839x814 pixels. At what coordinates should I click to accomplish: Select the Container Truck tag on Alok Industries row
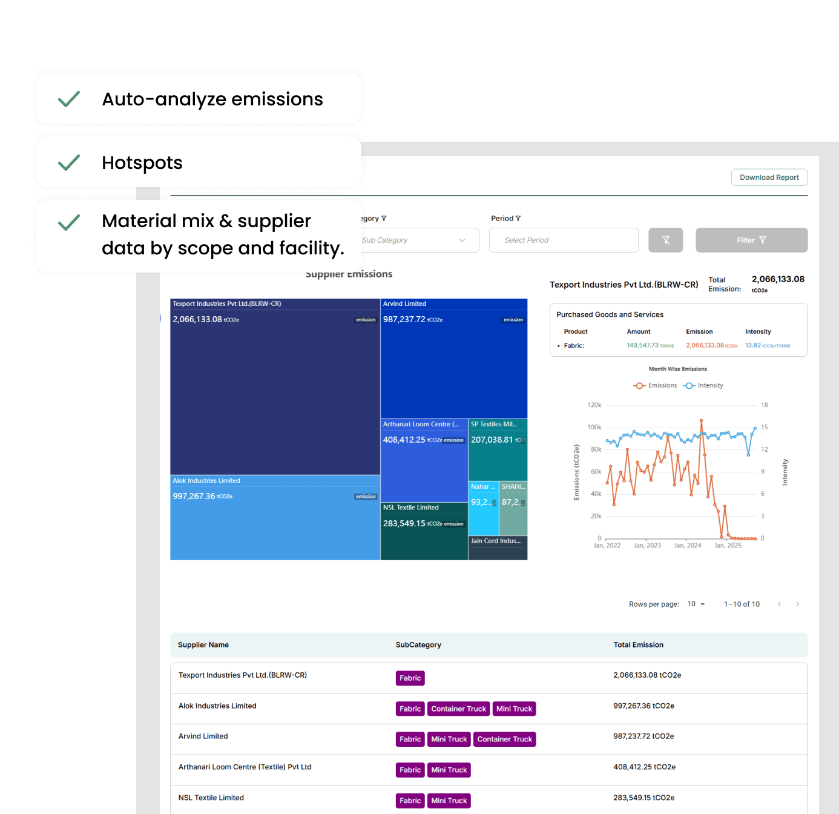point(458,709)
